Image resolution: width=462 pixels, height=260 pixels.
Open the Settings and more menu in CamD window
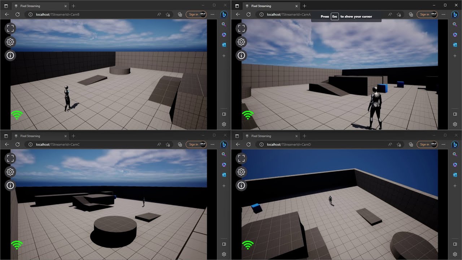tap(443, 144)
